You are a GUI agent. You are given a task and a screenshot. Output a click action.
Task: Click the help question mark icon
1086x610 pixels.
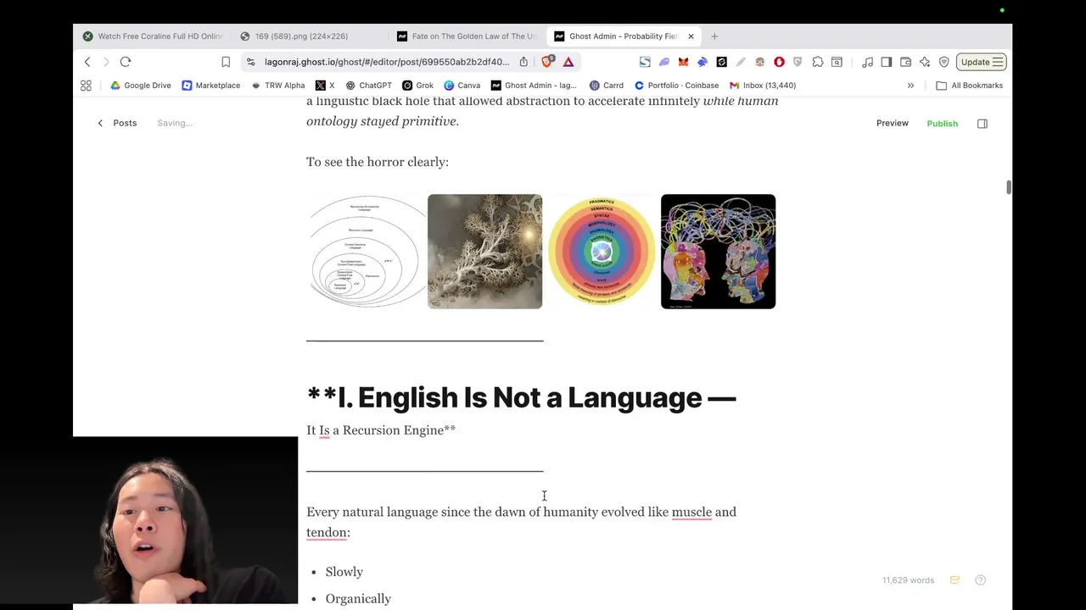coord(980,580)
